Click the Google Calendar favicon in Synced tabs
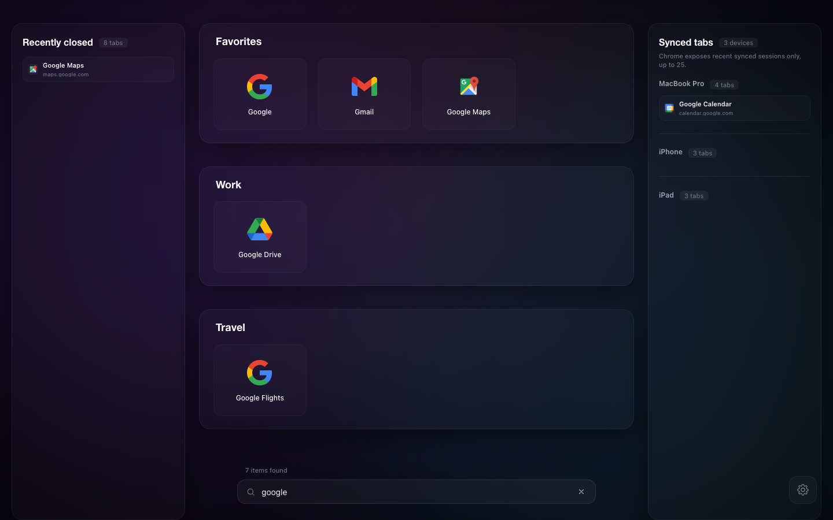 (x=669, y=108)
